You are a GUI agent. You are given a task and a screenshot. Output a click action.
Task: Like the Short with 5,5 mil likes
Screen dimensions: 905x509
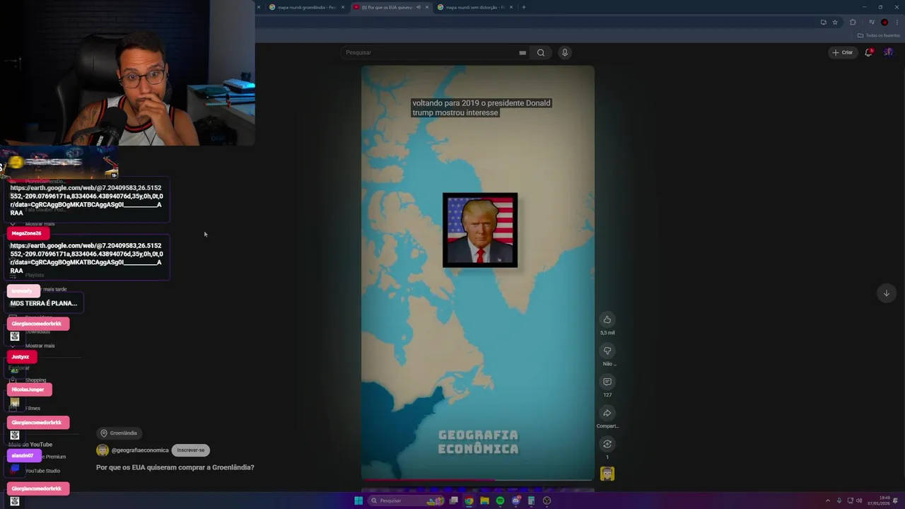coord(607,320)
